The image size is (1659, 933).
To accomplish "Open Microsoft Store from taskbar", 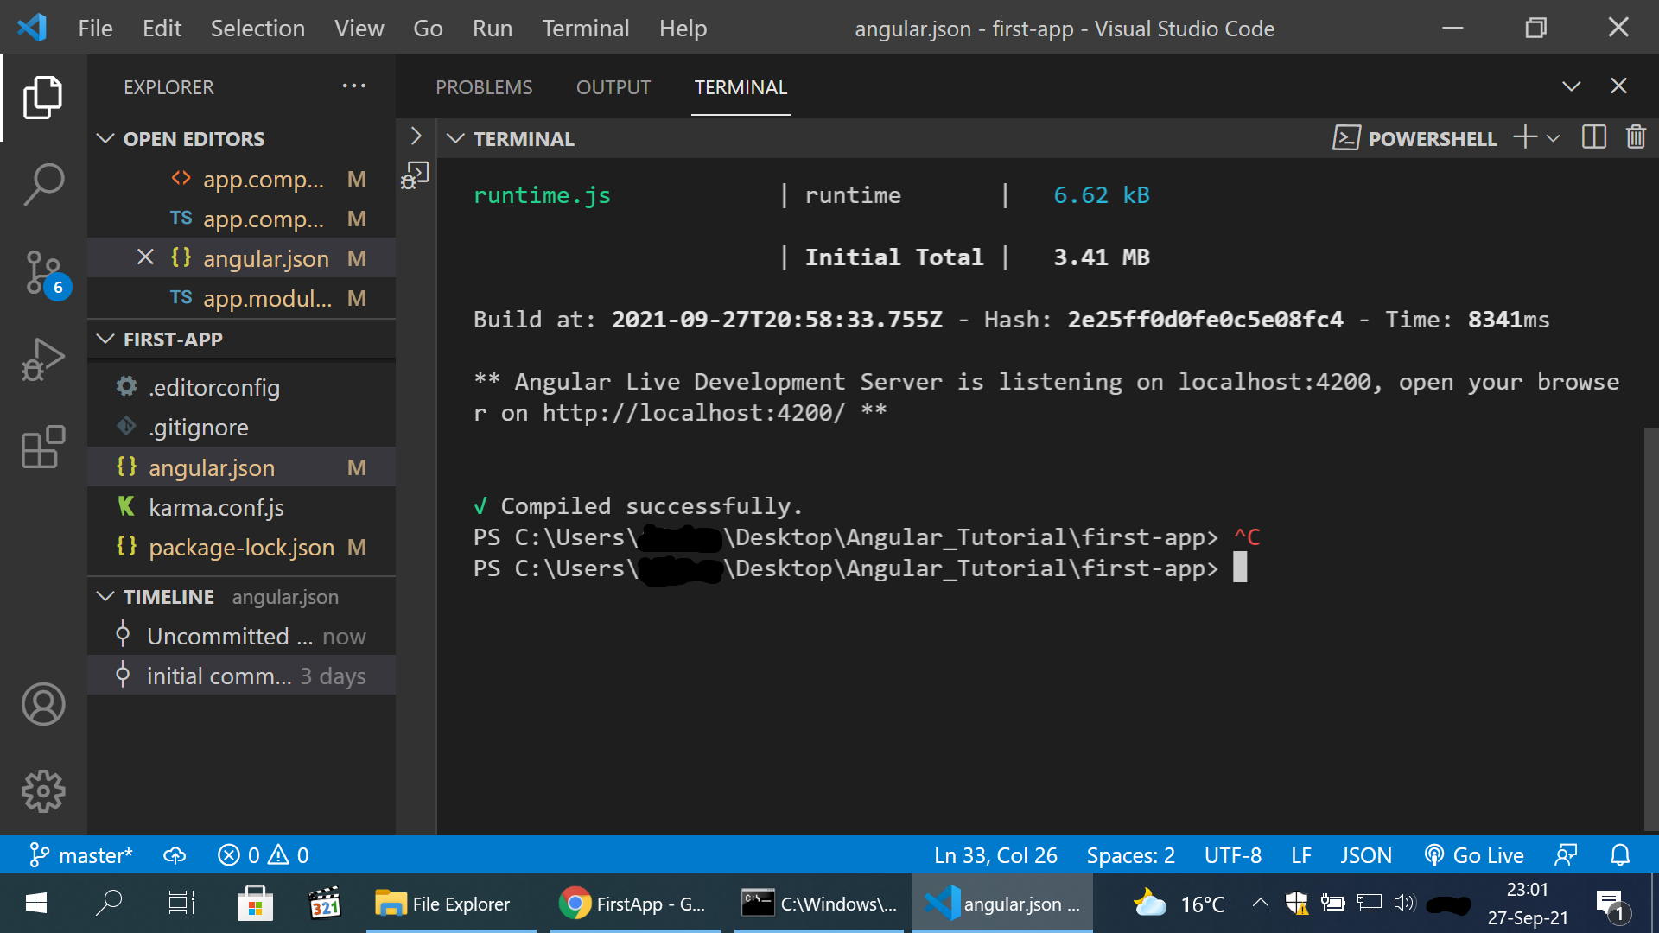I will point(255,904).
